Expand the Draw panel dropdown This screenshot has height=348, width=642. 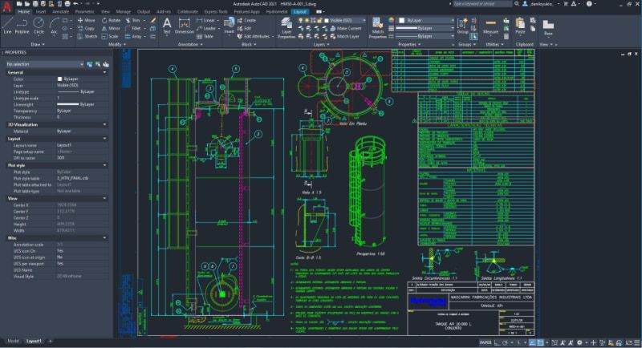[38, 44]
